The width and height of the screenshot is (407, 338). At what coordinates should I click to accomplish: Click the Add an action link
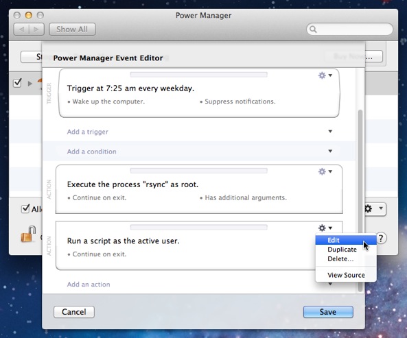[89, 285]
